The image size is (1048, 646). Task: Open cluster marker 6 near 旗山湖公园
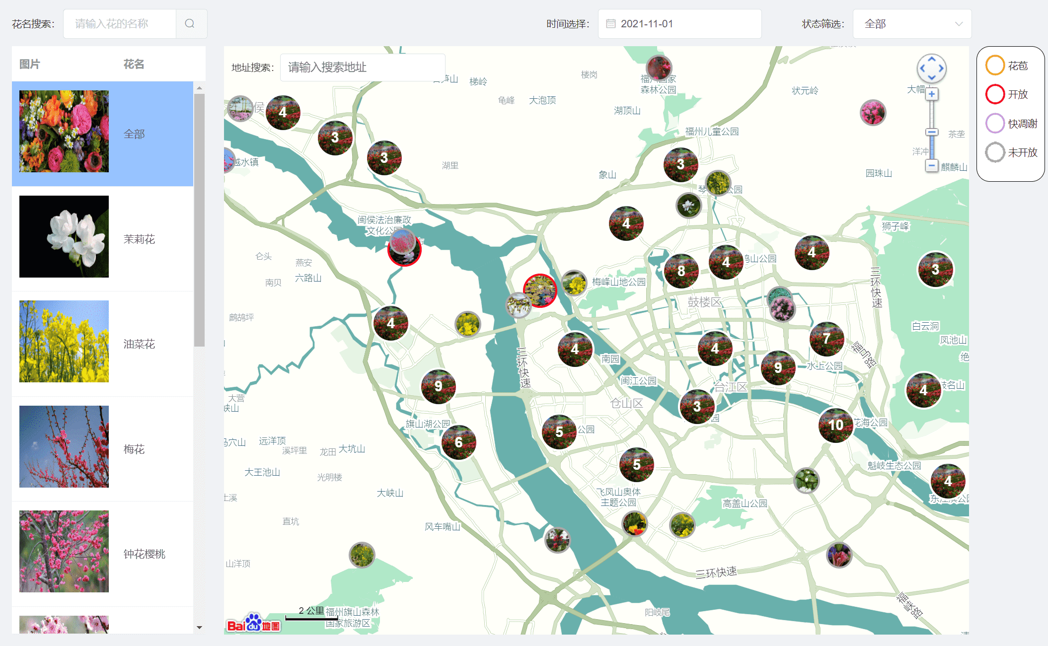click(x=458, y=442)
